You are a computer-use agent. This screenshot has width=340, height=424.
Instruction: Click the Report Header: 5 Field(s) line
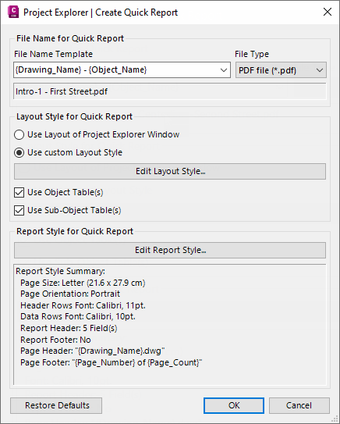tap(69, 328)
